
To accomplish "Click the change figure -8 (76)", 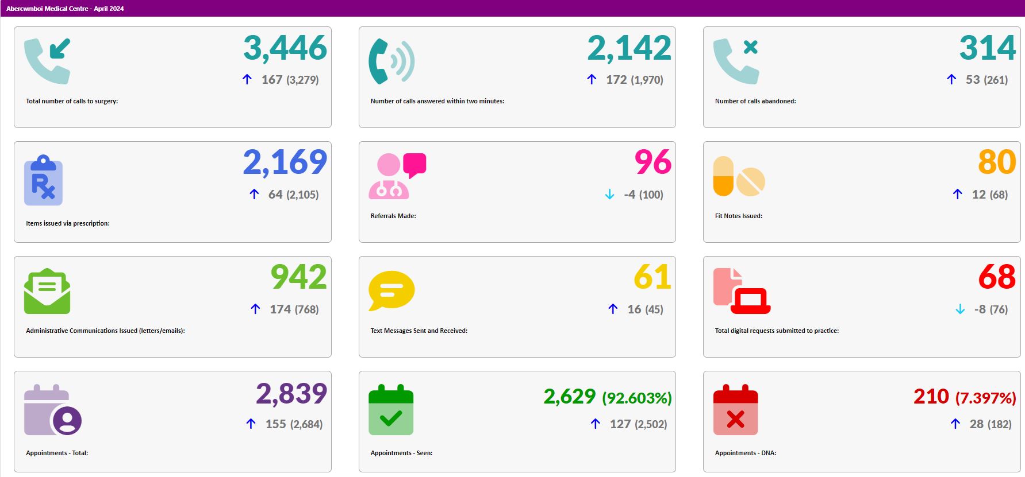I will click(x=991, y=309).
